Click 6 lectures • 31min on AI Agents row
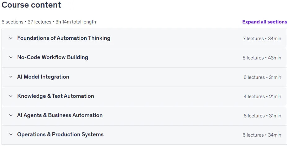Viewport: 288px width, 146px height. [x=262, y=116]
